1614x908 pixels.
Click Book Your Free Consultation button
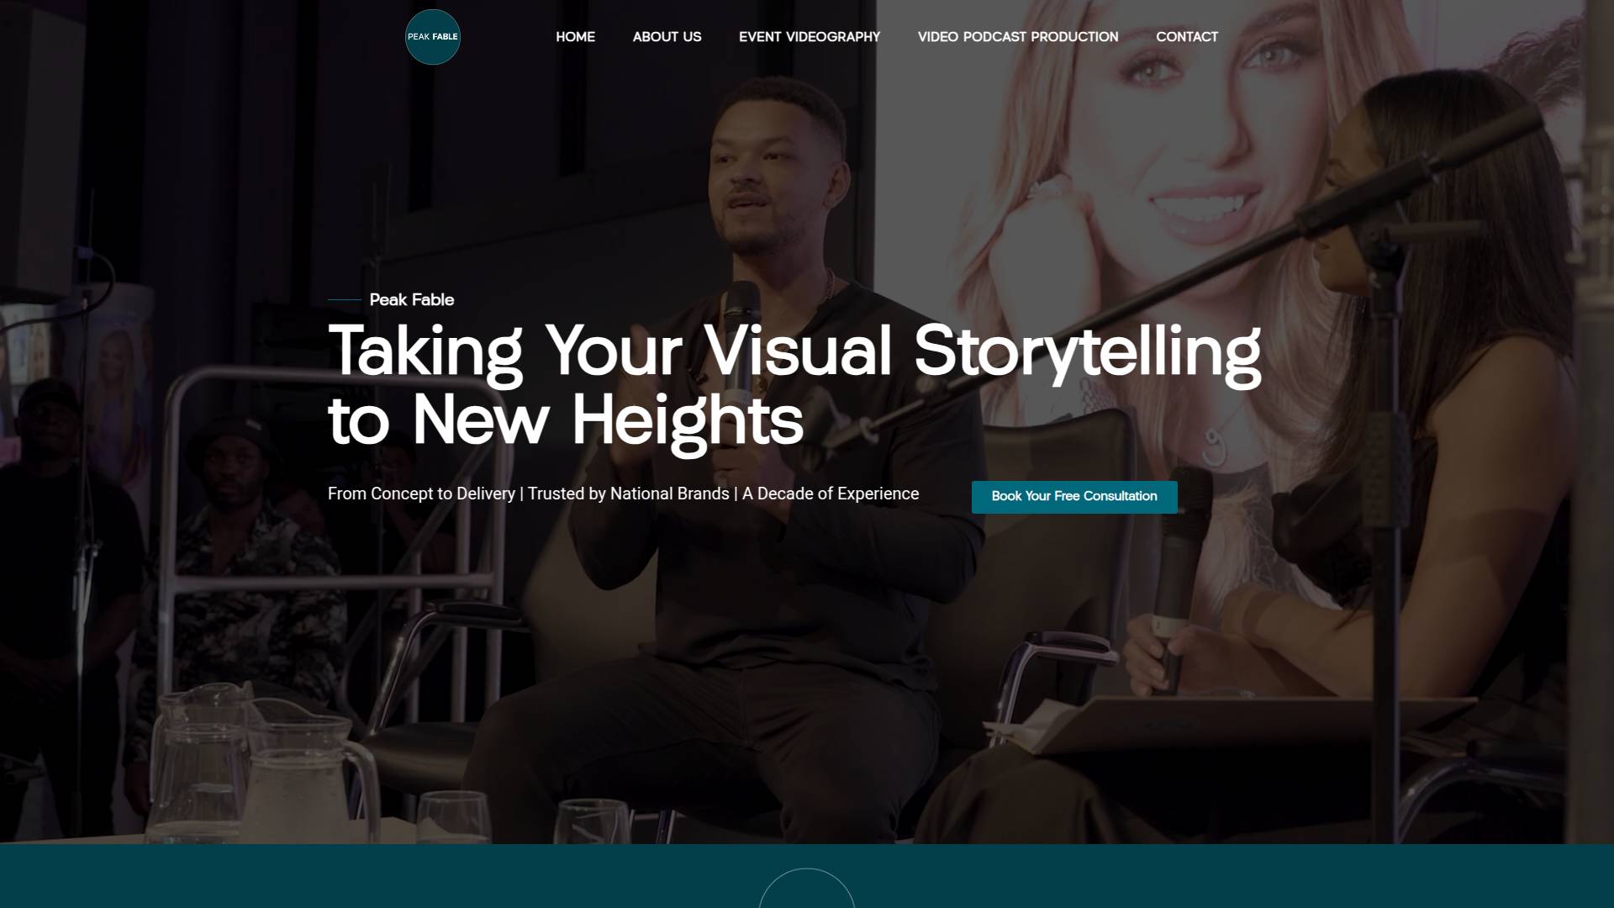click(1073, 497)
